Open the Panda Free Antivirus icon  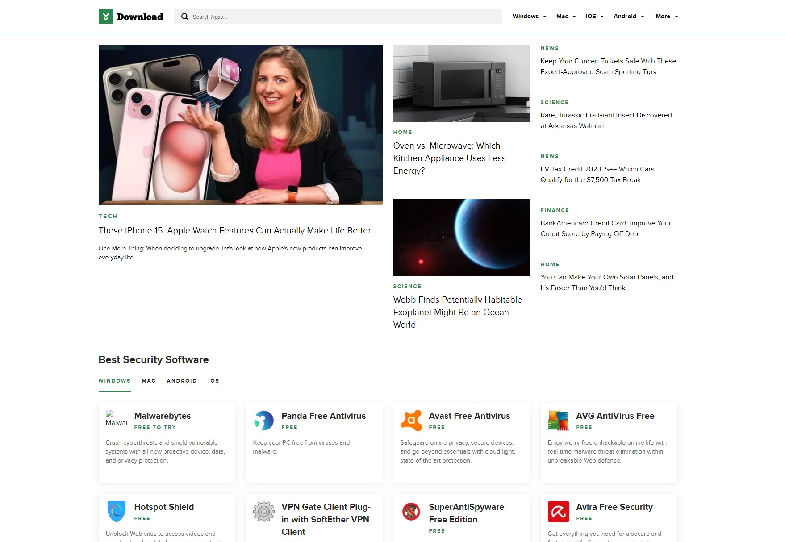(x=264, y=421)
